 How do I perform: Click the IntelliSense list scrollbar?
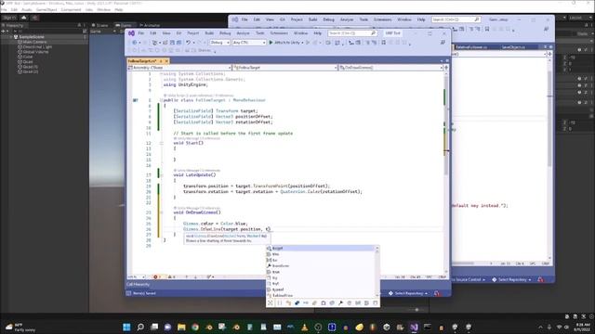(377, 272)
